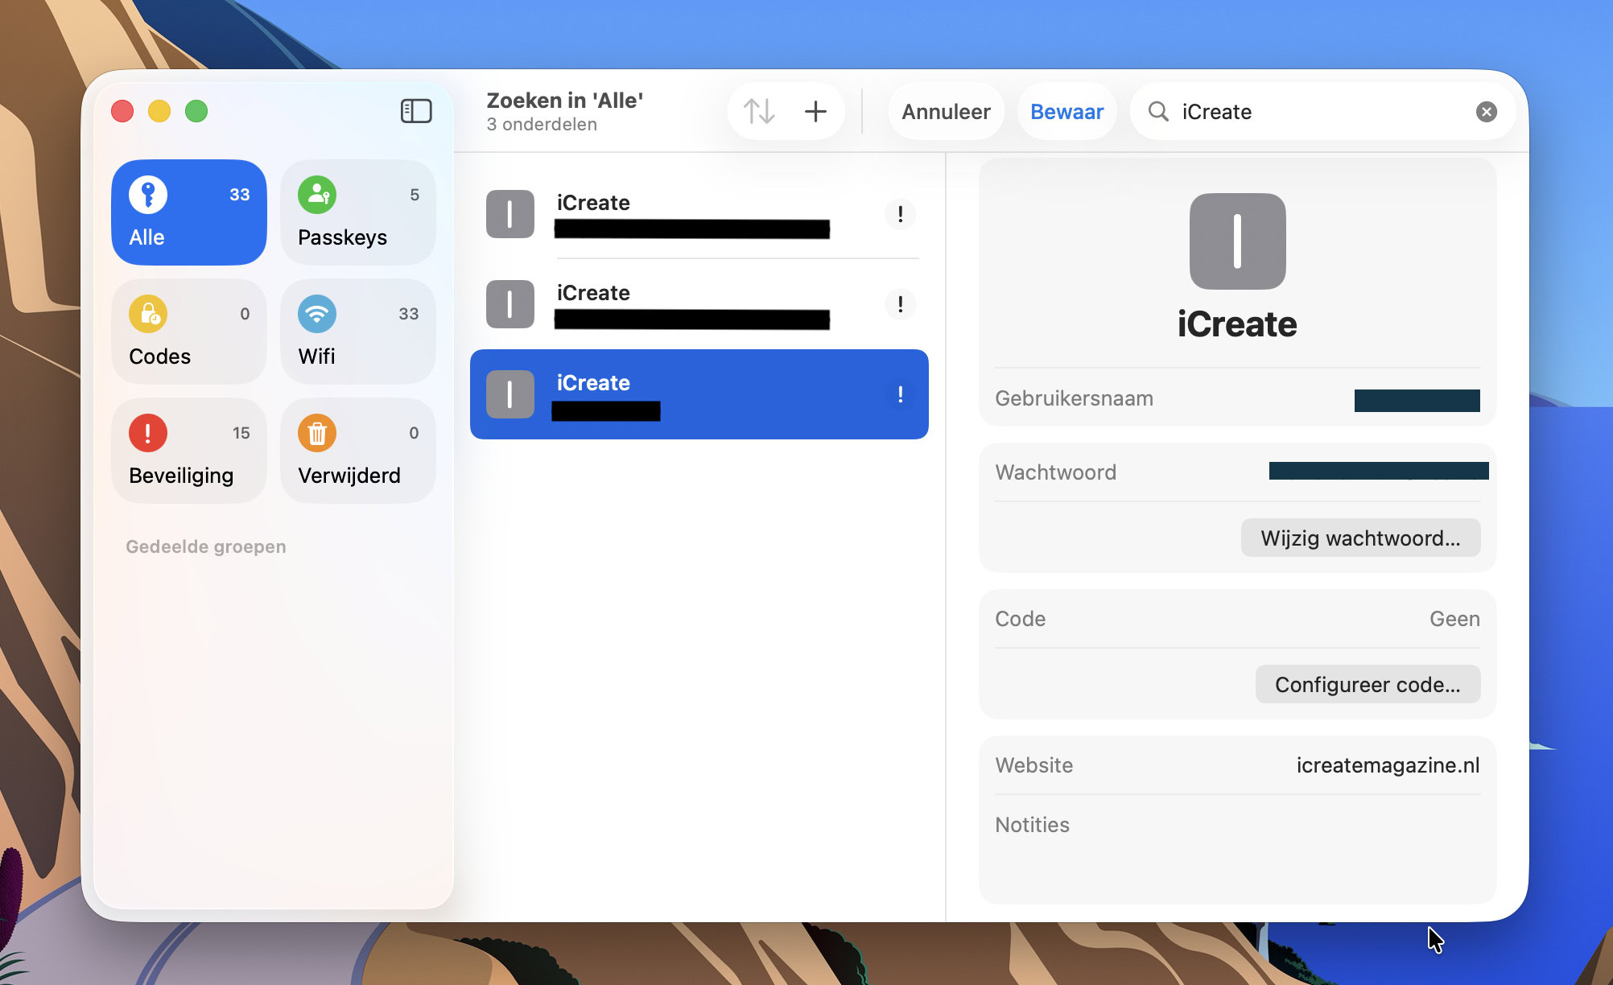
Task: Click the Code value 'Geen'
Action: [1454, 619]
